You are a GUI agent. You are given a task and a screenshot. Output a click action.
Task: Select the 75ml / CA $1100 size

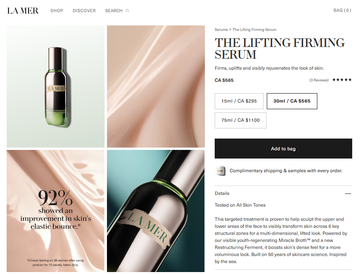pos(240,120)
